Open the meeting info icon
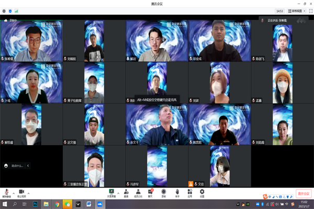314x209 pixels. [x=4, y=11]
